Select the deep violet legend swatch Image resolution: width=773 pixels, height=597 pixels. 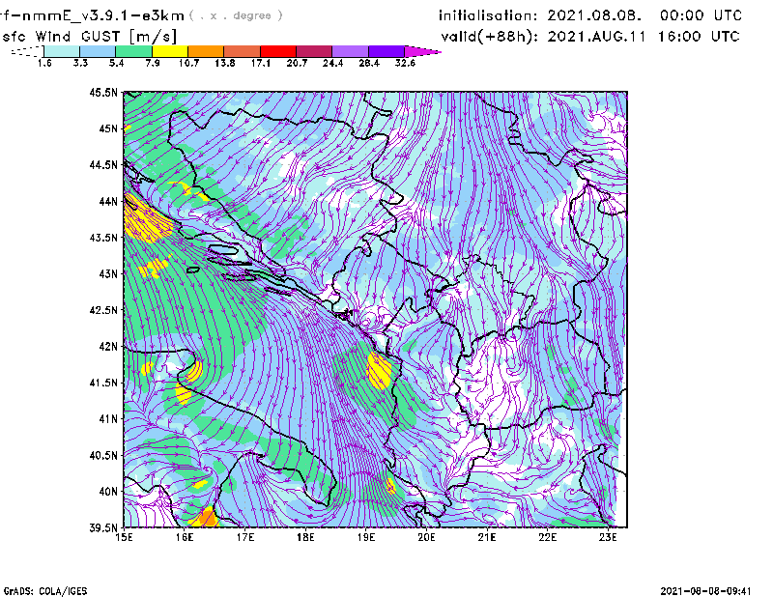[386, 51]
